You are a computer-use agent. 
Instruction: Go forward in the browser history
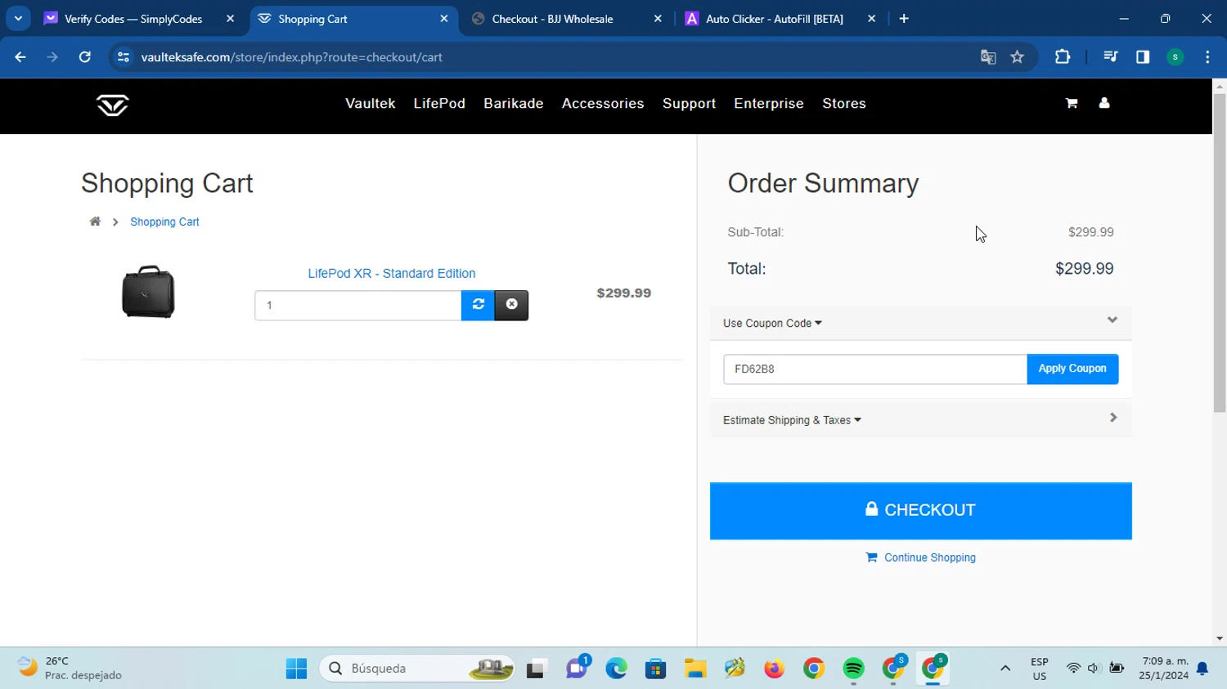(52, 57)
